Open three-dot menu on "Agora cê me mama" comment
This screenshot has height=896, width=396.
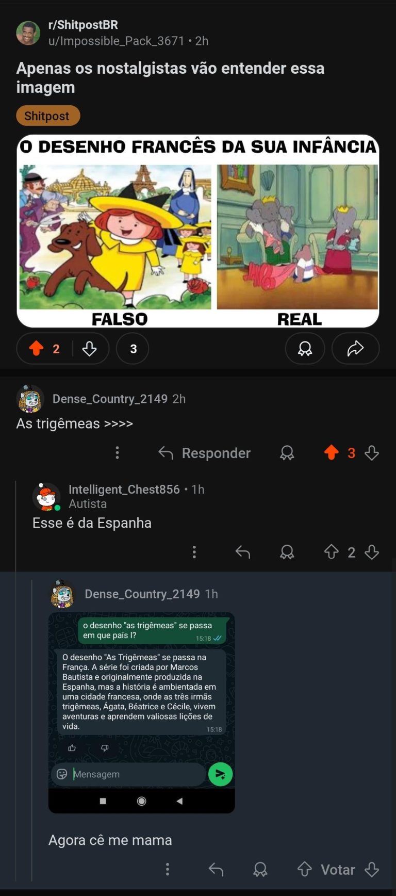coord(167,869)
